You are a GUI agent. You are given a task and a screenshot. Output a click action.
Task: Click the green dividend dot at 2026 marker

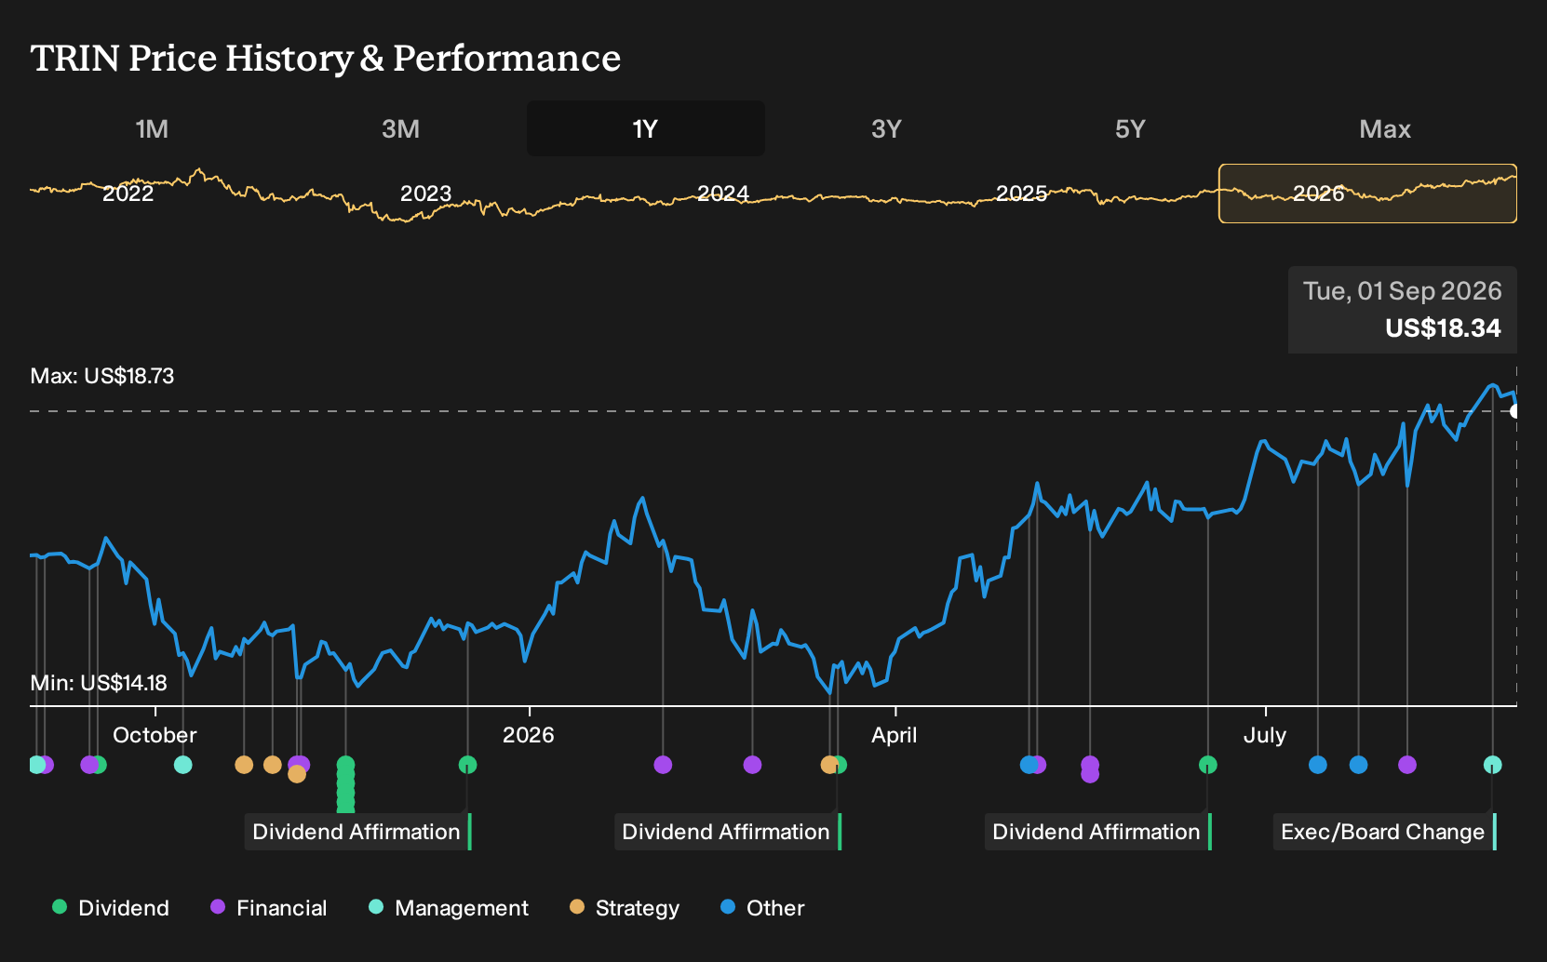(467, 765)
